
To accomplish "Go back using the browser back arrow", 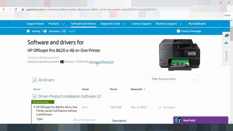I will click(x=4, y=9).
